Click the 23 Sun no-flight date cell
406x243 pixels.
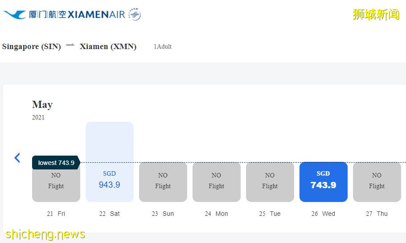click(163, 182)
